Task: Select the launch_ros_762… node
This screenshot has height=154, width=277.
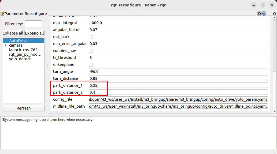Action: click(x=25, y=50)
